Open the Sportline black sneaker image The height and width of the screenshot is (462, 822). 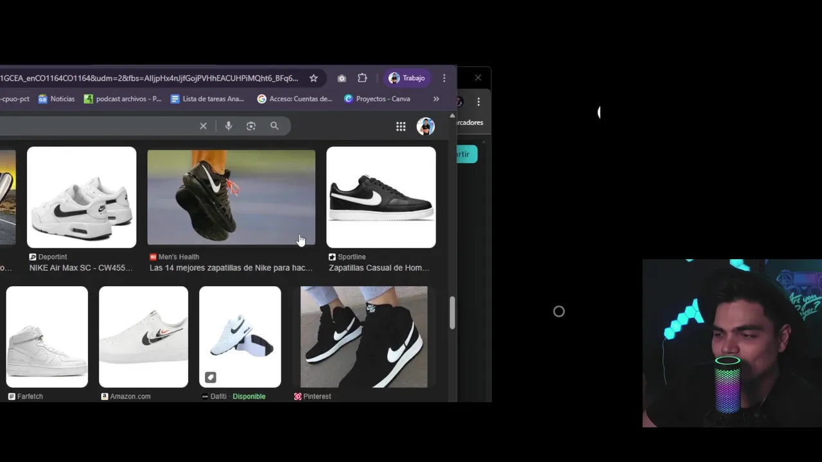[x=381, y=197]
